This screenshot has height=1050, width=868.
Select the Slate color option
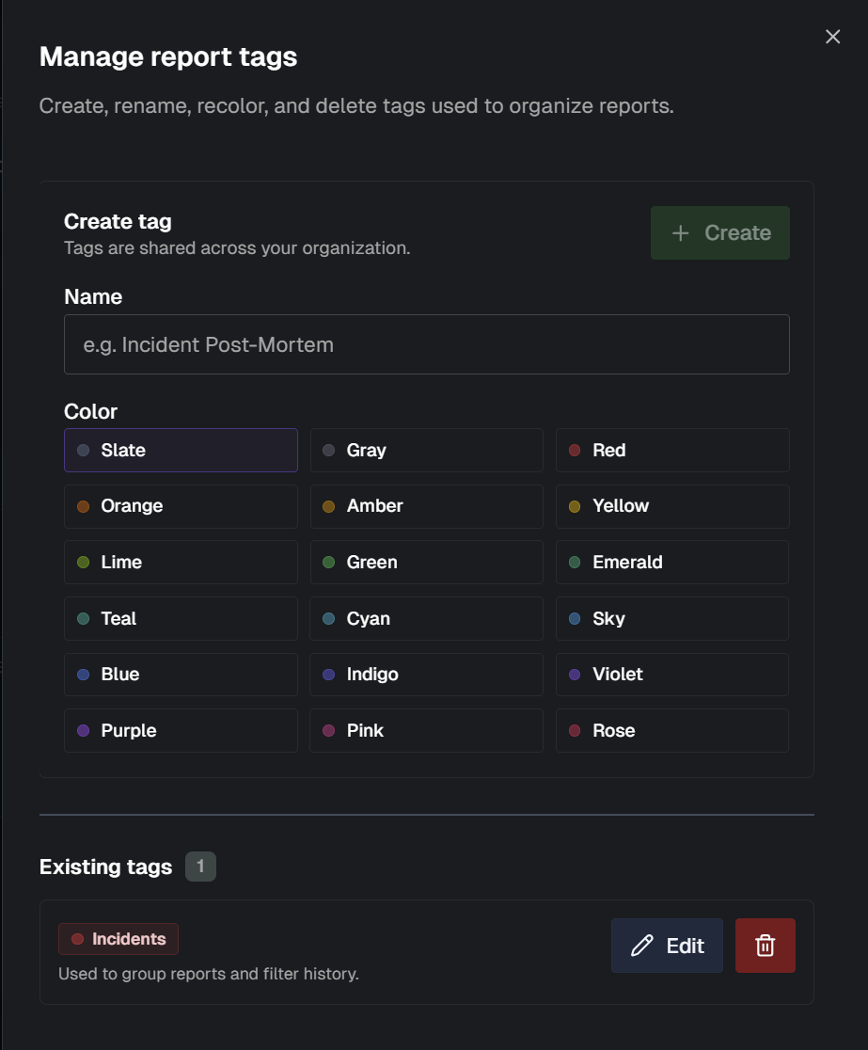(x=181, y=450)
